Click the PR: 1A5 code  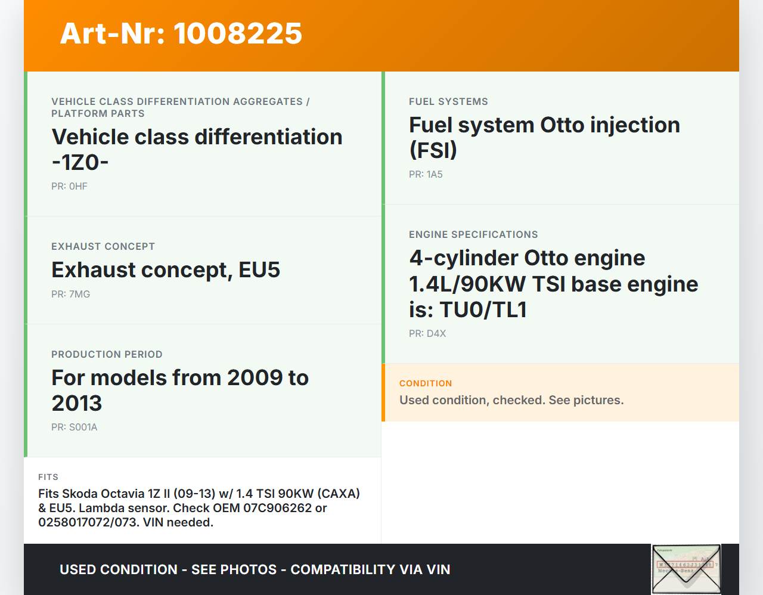tap(426, 174)
